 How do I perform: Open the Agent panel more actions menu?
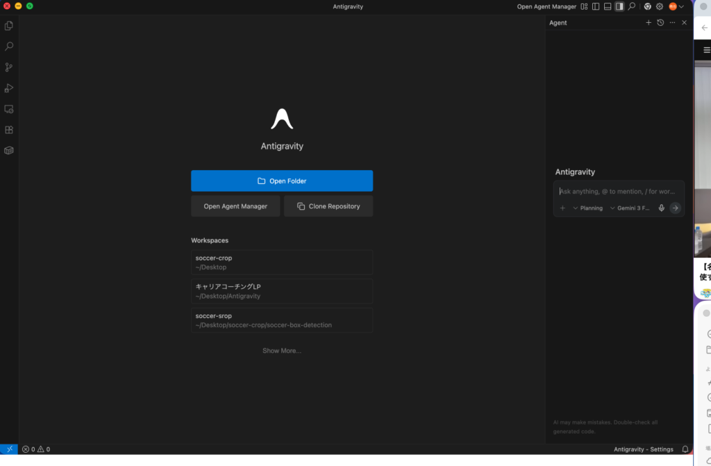(672, 23)
